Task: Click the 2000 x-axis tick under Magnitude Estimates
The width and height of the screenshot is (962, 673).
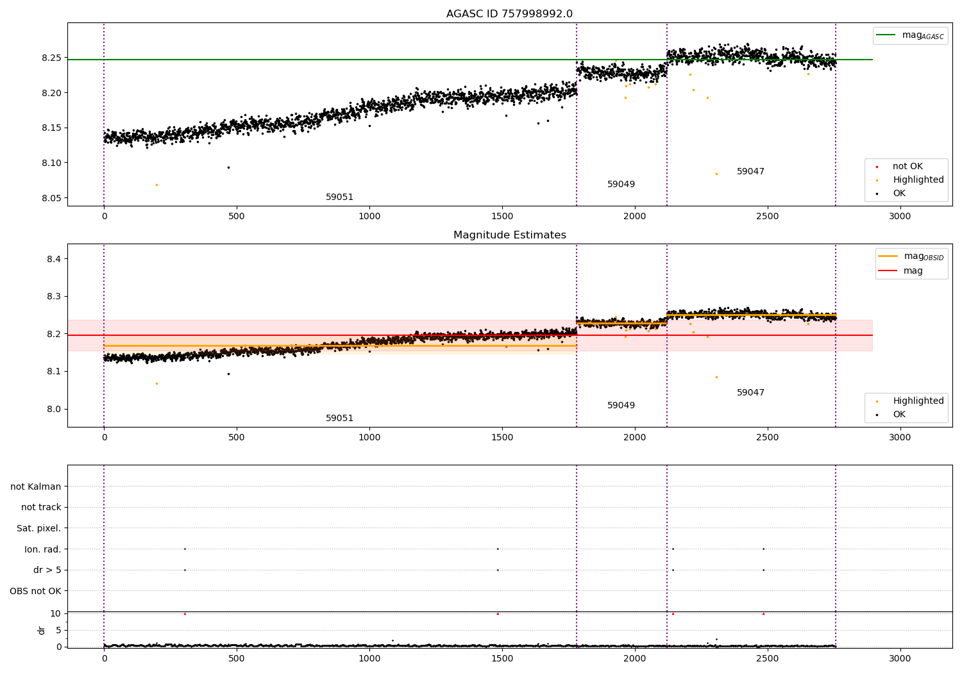Action: click(x=635, y=438)
